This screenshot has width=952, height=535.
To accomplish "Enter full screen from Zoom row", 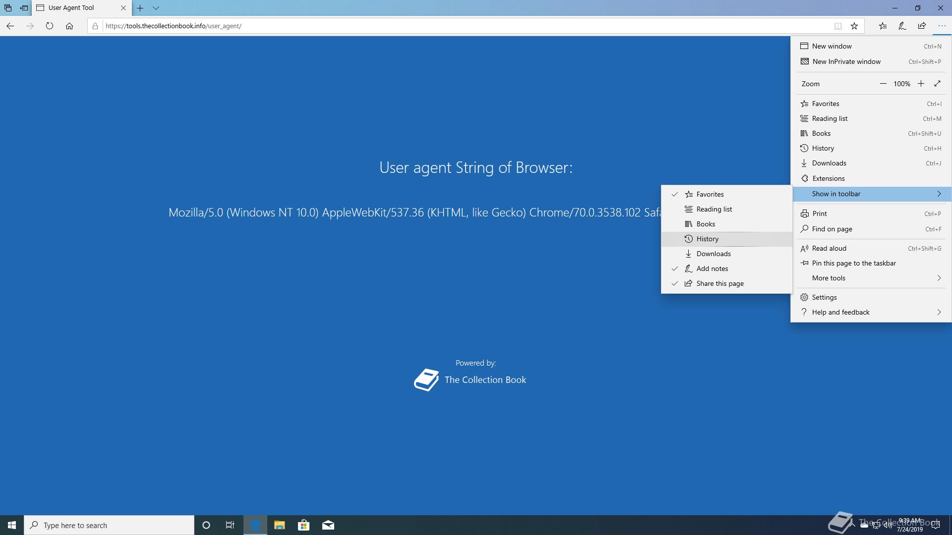I will 937,84.
